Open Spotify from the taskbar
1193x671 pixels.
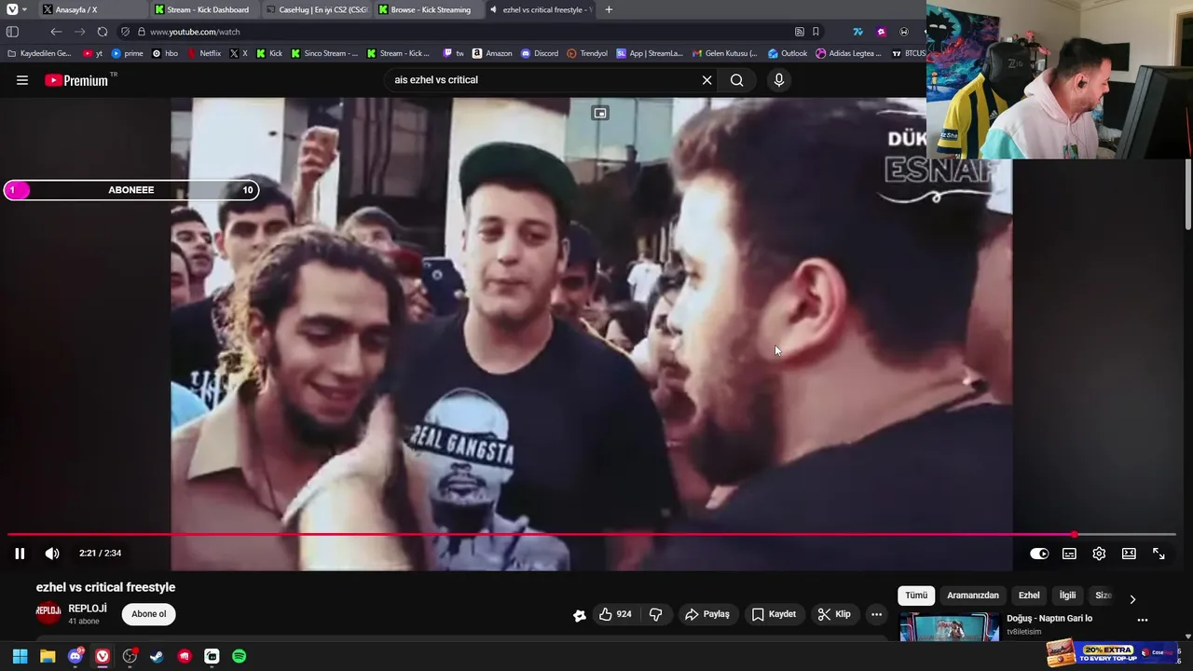click(239, 656)
